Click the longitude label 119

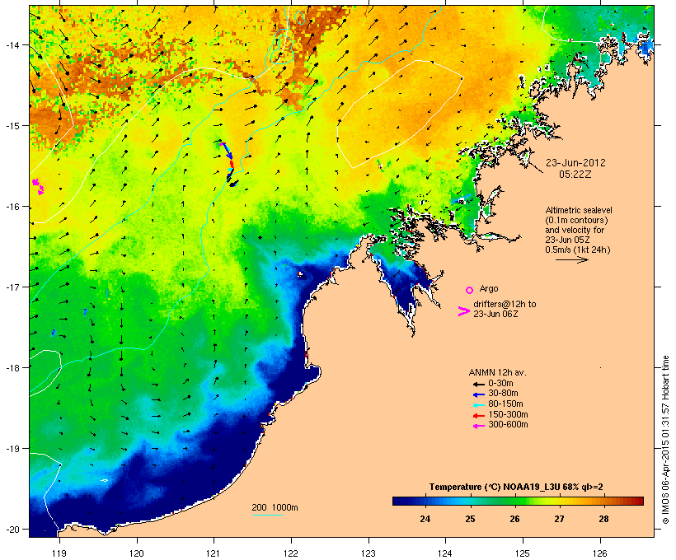59,553
